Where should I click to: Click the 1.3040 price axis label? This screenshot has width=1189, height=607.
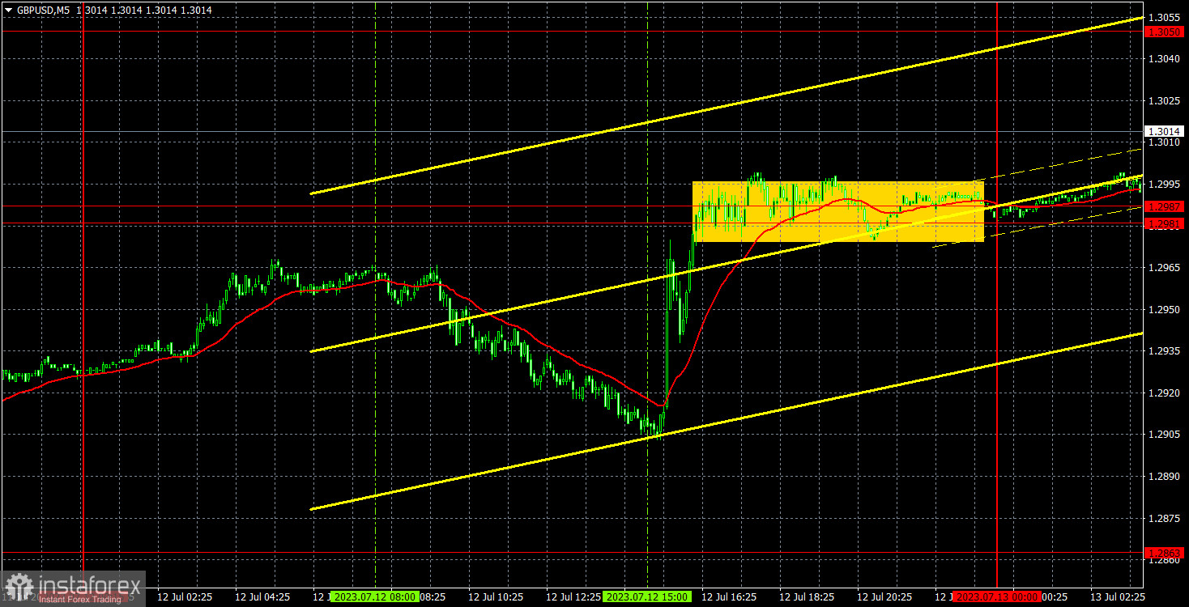tap(1165, 59)
